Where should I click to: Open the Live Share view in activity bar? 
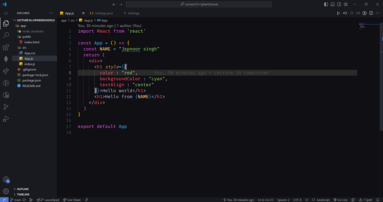click(6, 71)
